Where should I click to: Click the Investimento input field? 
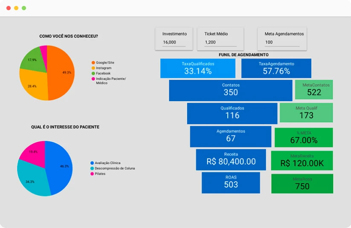pyautogui.click(x=174, y=43)
